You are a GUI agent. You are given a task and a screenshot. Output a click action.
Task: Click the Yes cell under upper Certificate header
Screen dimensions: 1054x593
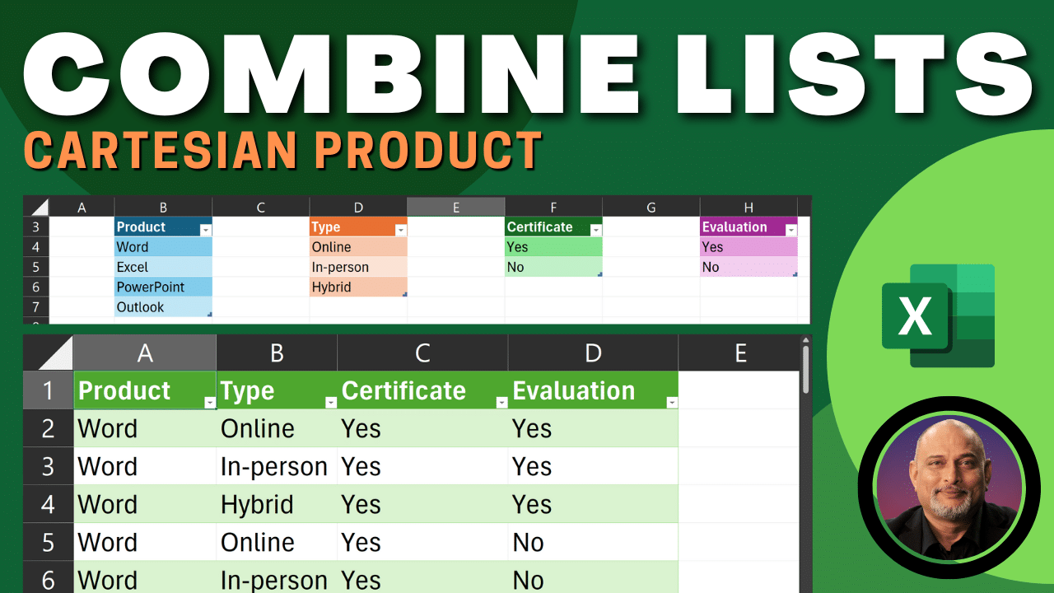coord(553,247)
